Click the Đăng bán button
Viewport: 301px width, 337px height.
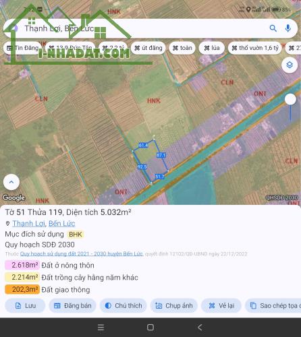72,305
